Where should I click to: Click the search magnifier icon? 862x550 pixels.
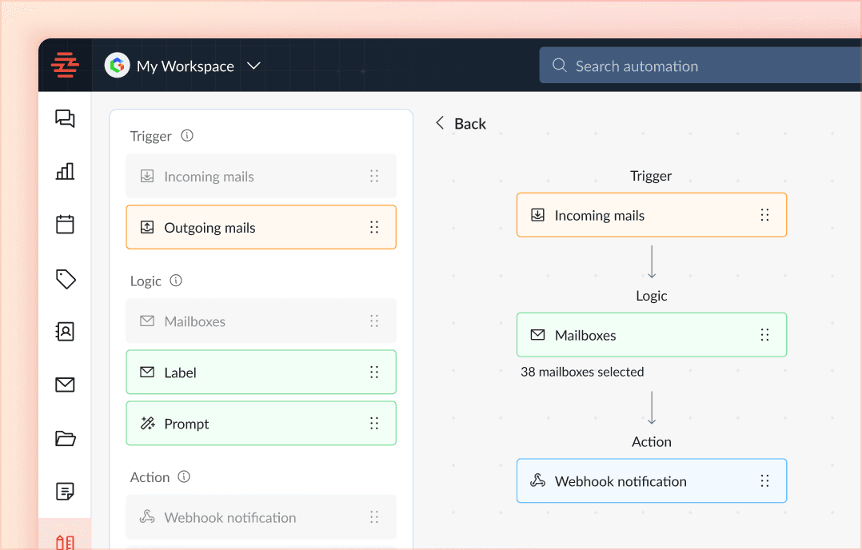(559, 66)
